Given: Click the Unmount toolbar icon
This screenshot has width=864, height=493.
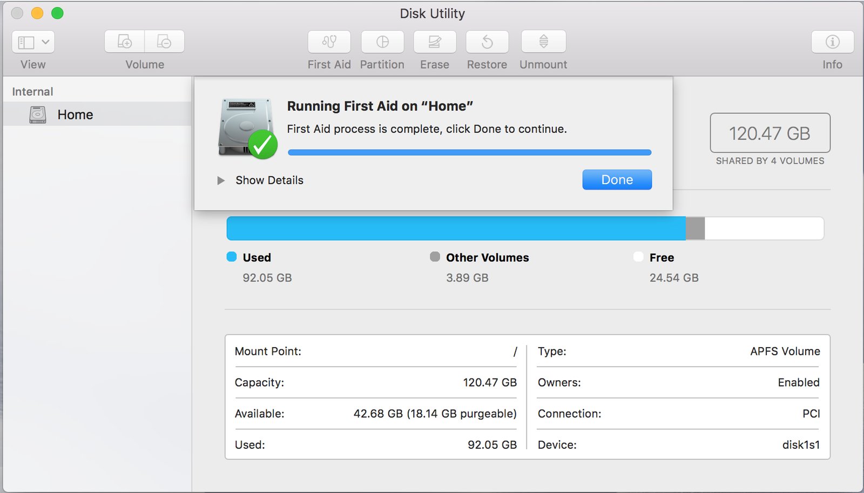Looking at the screenshot, I should 543,42.
